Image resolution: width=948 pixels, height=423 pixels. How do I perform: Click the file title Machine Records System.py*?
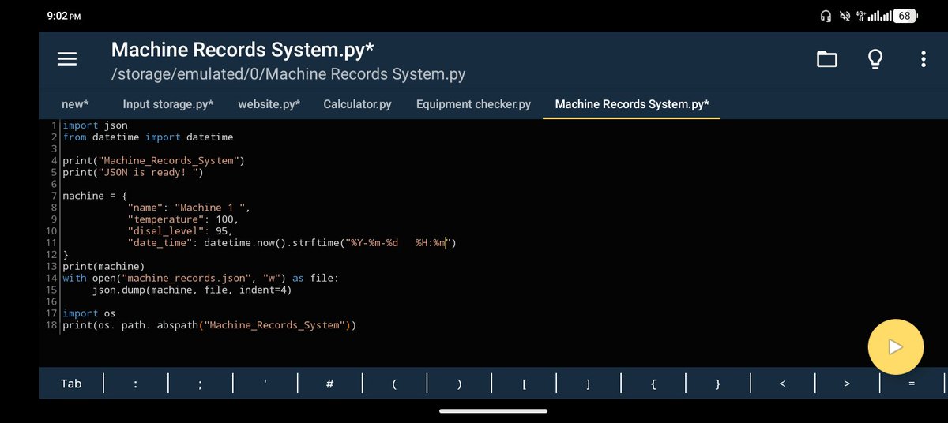pyautogui.click(x=243, y=50)
